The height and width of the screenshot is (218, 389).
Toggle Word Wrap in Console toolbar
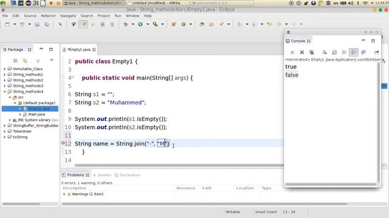coord(344,53)
